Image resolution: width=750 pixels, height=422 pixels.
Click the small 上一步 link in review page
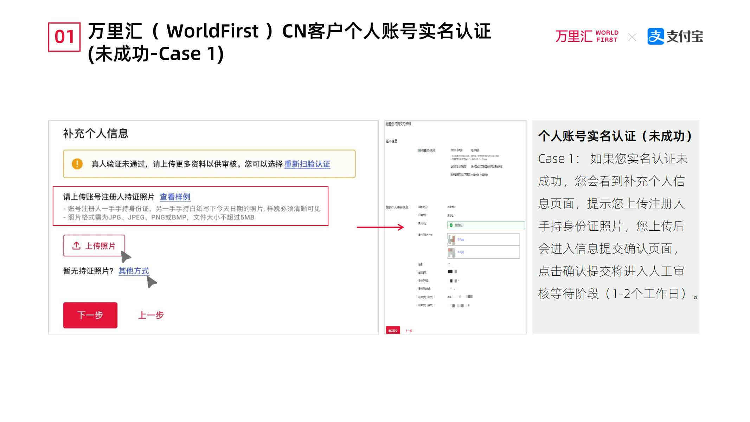[x=408, y=331]
